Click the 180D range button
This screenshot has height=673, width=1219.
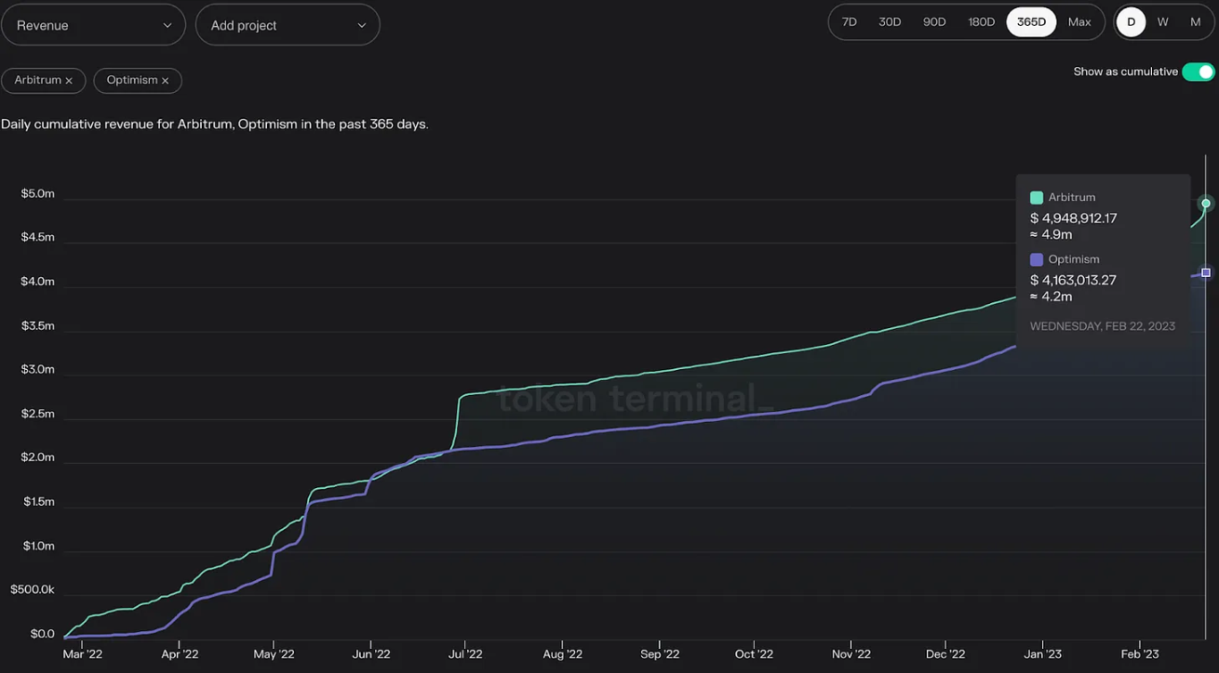pos(982,21)
